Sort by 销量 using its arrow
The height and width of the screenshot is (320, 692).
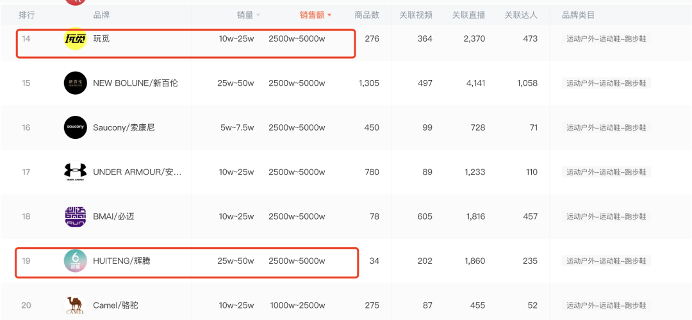pos(258,15)
